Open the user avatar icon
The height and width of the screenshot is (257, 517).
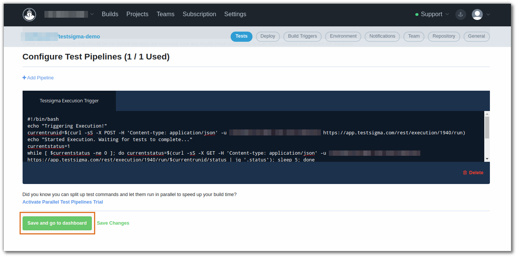point(477,14)
